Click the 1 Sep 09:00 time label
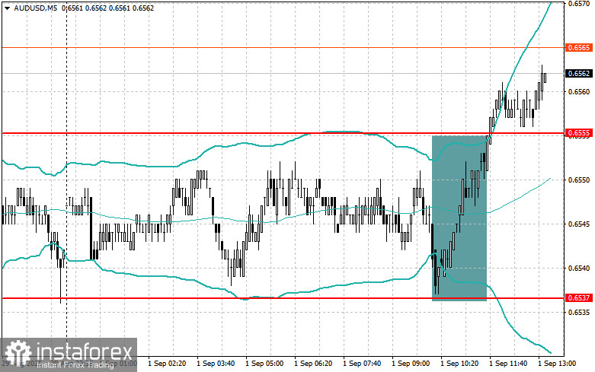Screen dimensions: 595x372 [x=411, y=364]
